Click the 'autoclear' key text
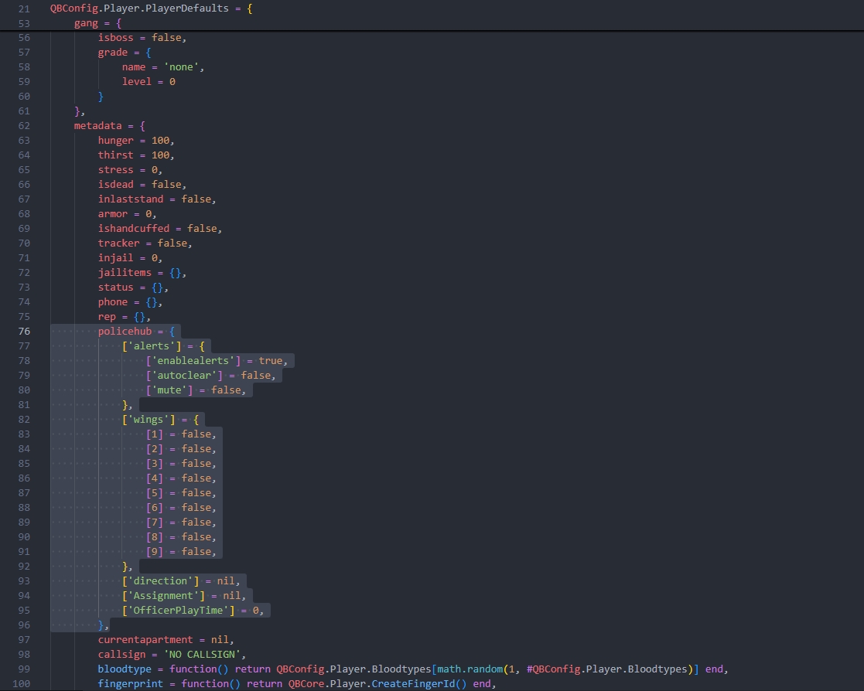This screenshot has width=864, height=691. coord(184,376)
